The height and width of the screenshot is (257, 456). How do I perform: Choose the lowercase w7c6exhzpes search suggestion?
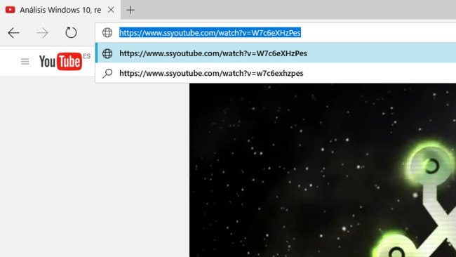tap(276, 73)
